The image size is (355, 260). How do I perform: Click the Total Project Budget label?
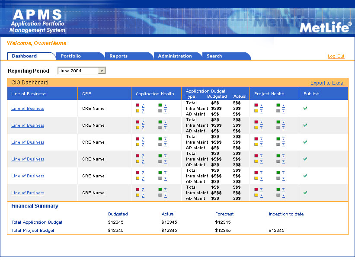[33, 230]
